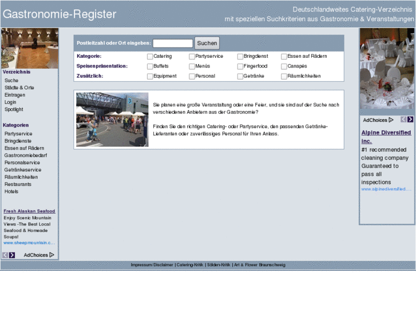Toggle the Personal checkbox
The height and width of the screenshot is (312, 416).
click(192, 76)
